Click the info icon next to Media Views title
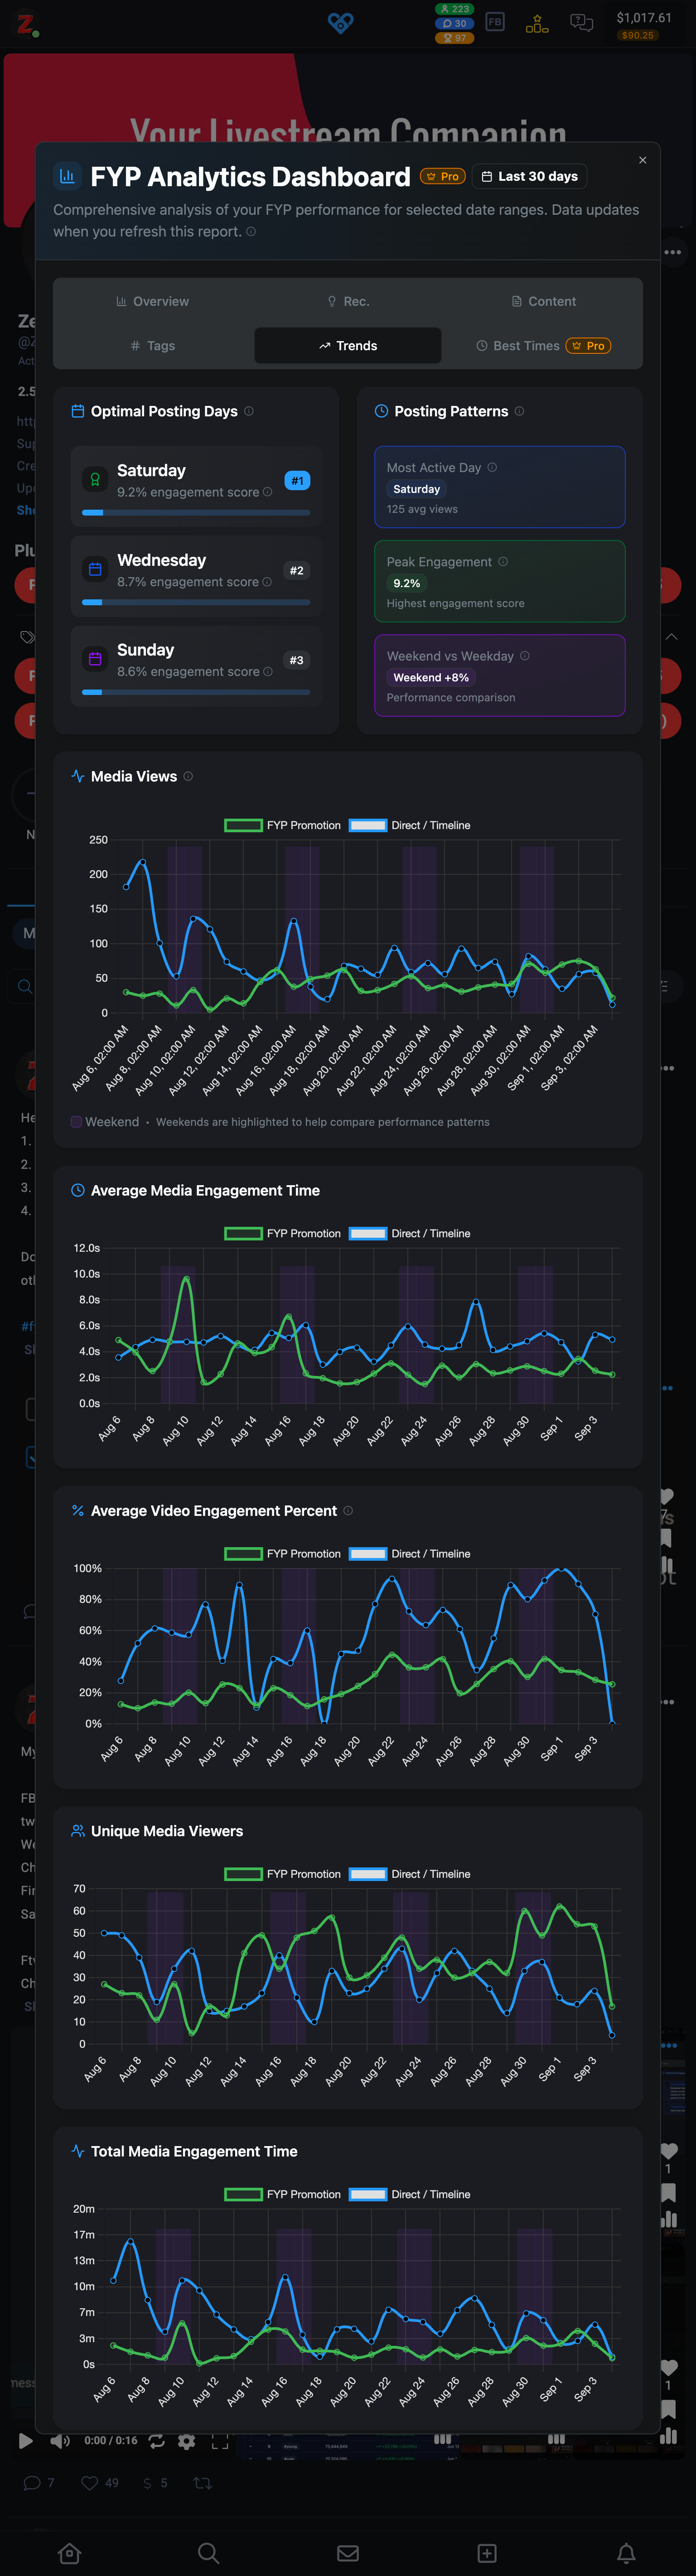 tap(188, 776)
